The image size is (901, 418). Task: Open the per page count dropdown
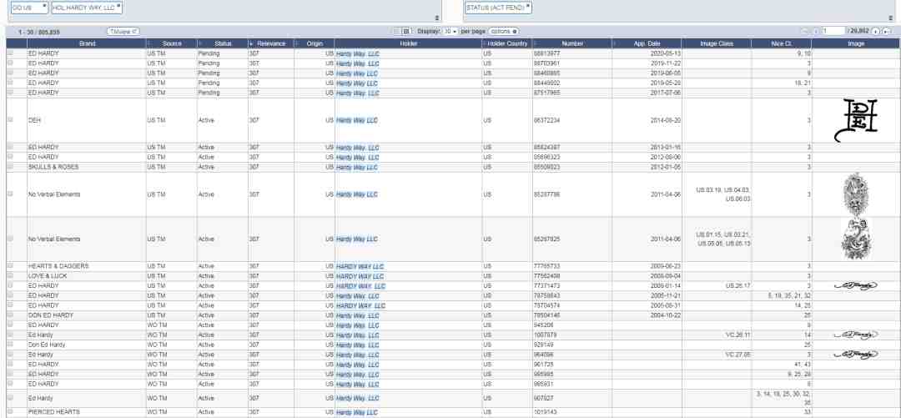click(450, 32)
